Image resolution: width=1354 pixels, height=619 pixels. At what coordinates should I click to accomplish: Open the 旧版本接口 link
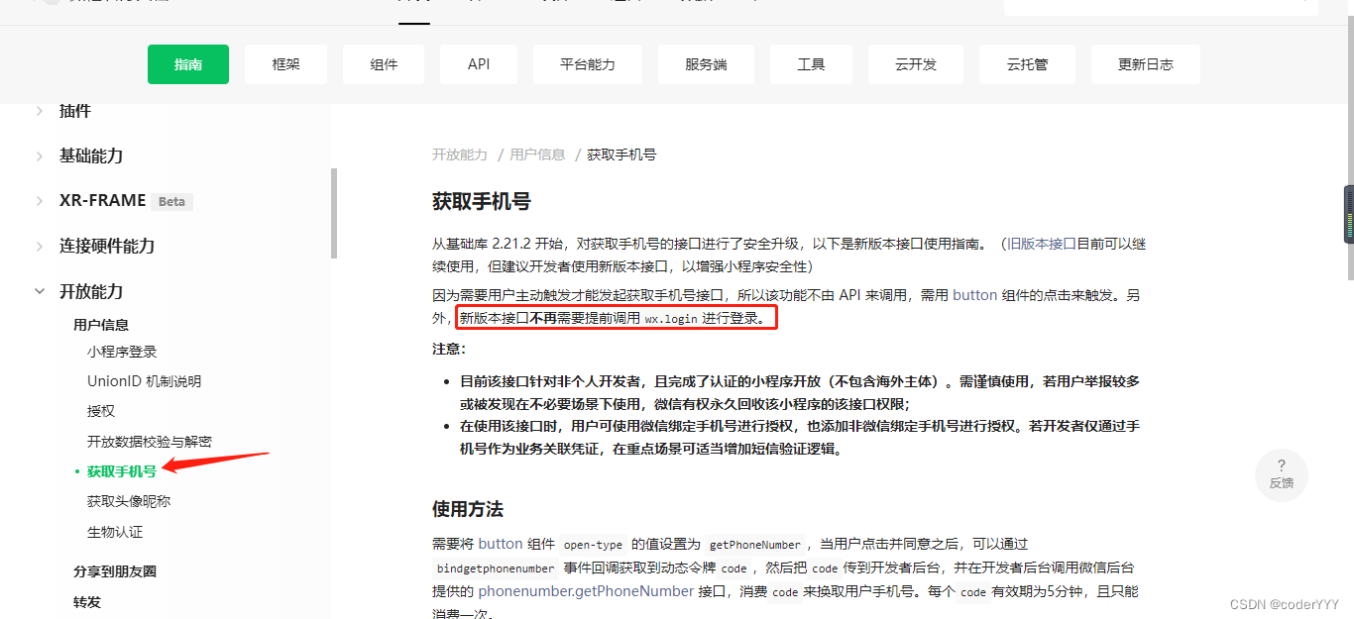(x=1042, y=244)
